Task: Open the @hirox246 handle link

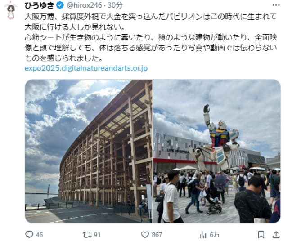Action: (84, 5)
